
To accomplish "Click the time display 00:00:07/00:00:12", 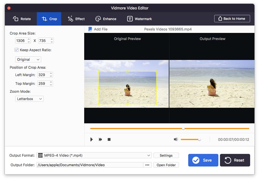I will click(x=233, y=140).
